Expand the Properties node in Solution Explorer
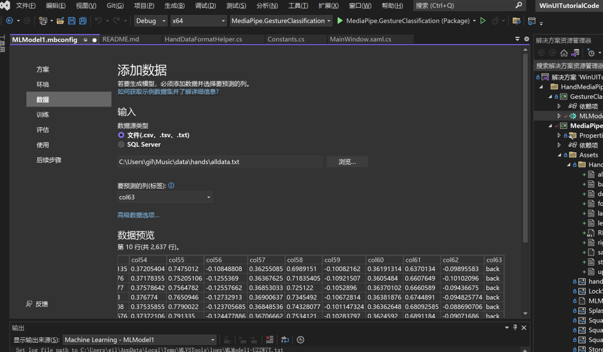This screenshot has height=352, width=603. [559, 135]
